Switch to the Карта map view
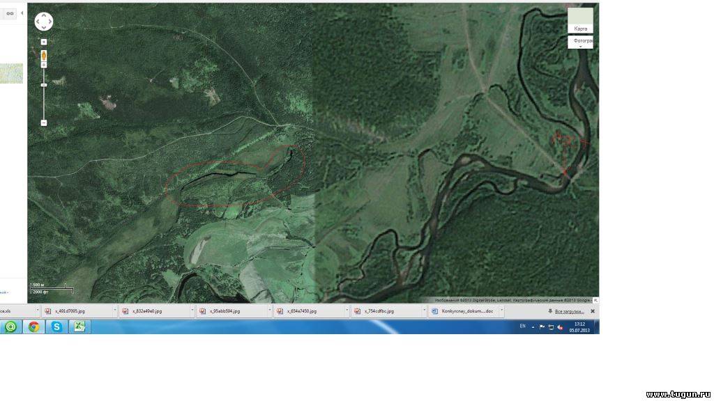Viewport: 714px width, 401px height. (x=580, y=21)
